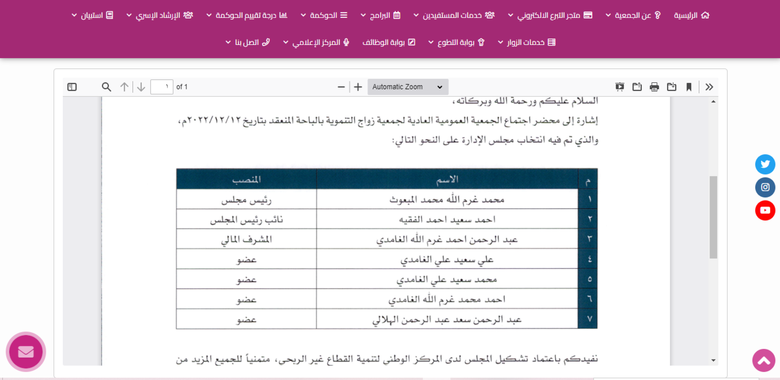
Task: Open the خدمات الزوار menu
Action: coord(526,42)
